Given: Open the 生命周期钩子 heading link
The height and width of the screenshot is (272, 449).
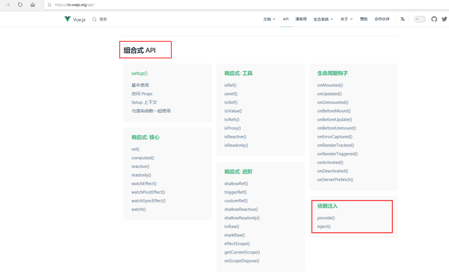Looking at the screenshot, I should [x=332, y=73].
